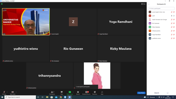This screenshot has width=176, height=99.
Task: Open Cortana from the taskbar
Action: tap(38, 97)
